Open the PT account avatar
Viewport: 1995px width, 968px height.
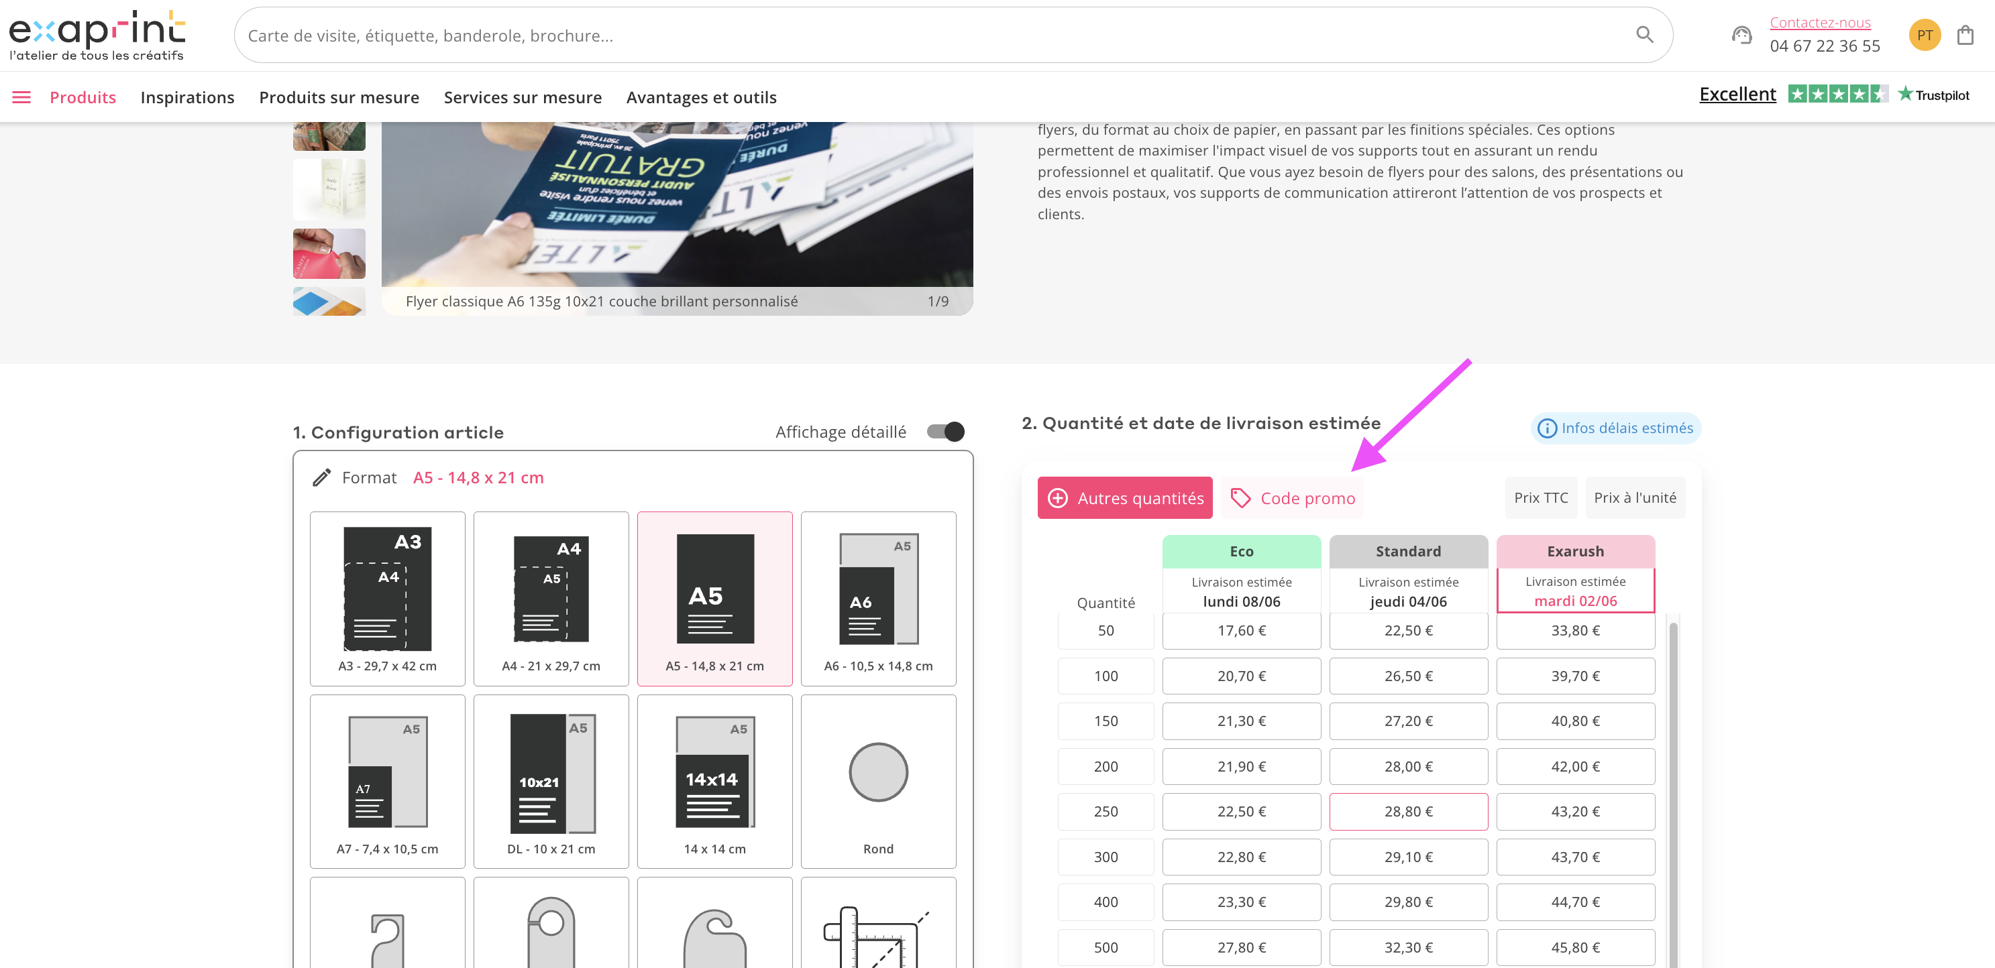pyautogui.click(x=1925, y=35)
